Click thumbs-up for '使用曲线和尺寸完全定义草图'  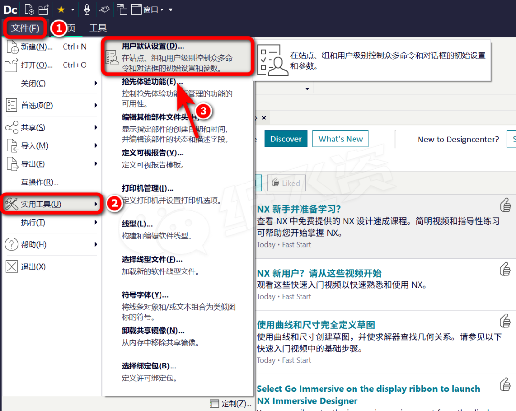(x=505, y=320)
